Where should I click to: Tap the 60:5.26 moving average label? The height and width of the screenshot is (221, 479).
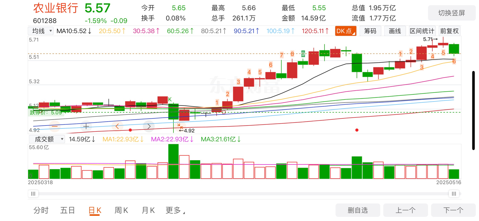[180, 31]
